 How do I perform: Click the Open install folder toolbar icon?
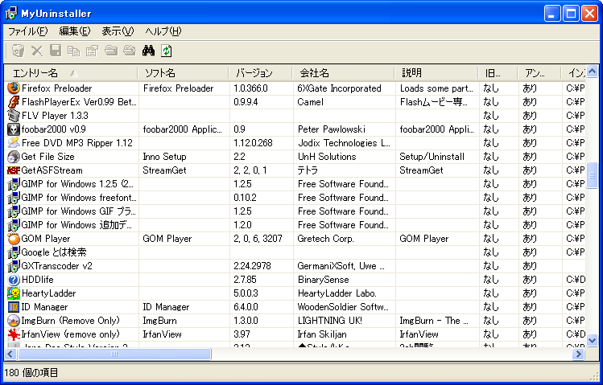111,51
